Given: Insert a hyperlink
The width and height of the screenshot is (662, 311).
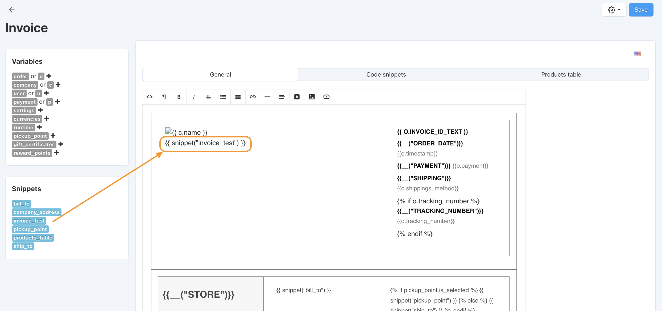Looking at the screenshot, I should (253, 97).
